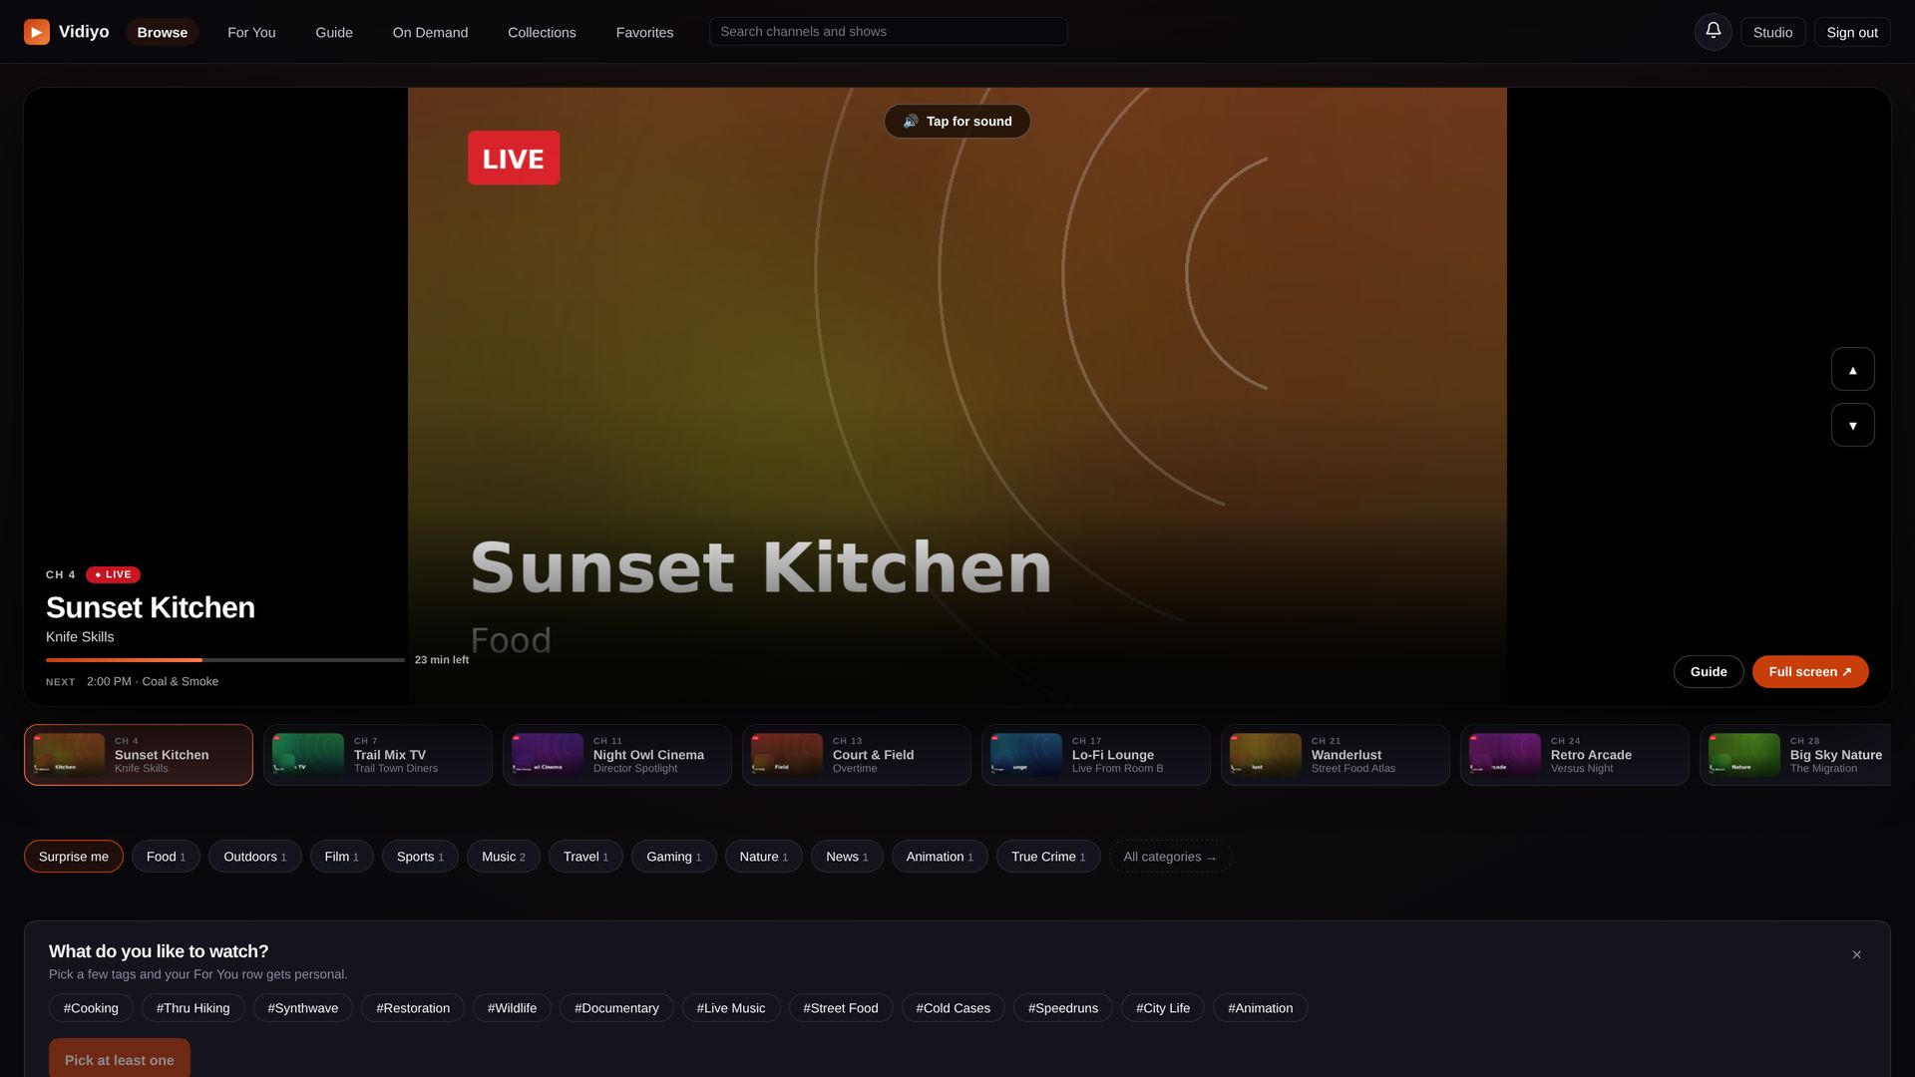
Task: Filter by News category
Action: pos(847,856)
